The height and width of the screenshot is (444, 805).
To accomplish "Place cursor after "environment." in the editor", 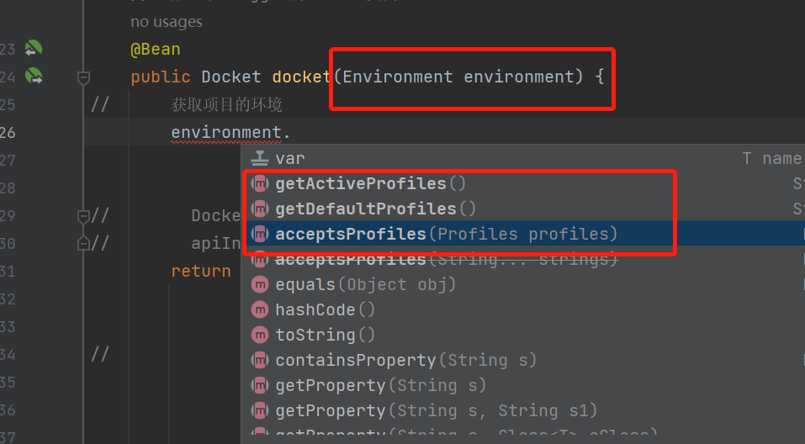I will [x=291, y=132].
